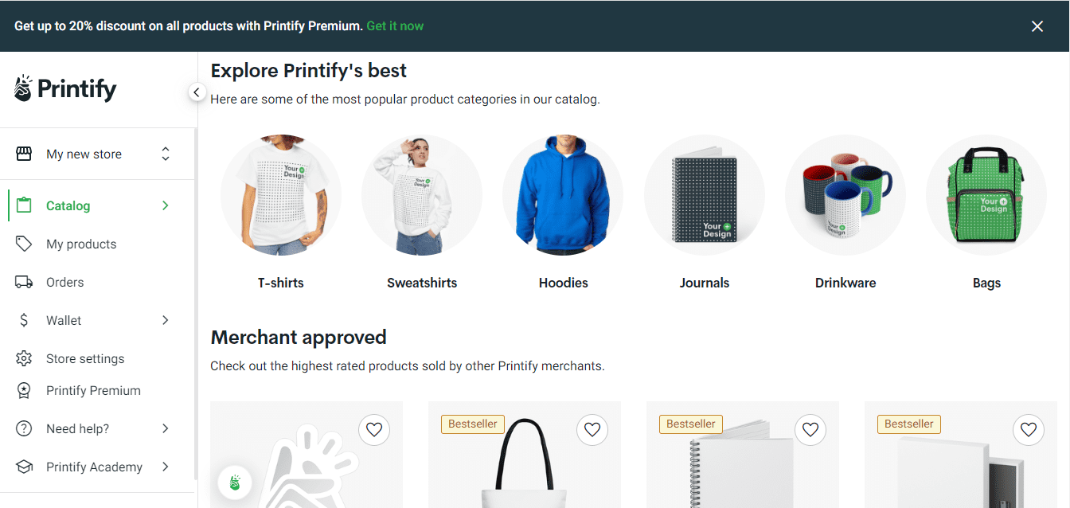Image resolution: width=1070 pixels, height=508 pixels.
Task: Open the Hoodies category
Action: 563,211
